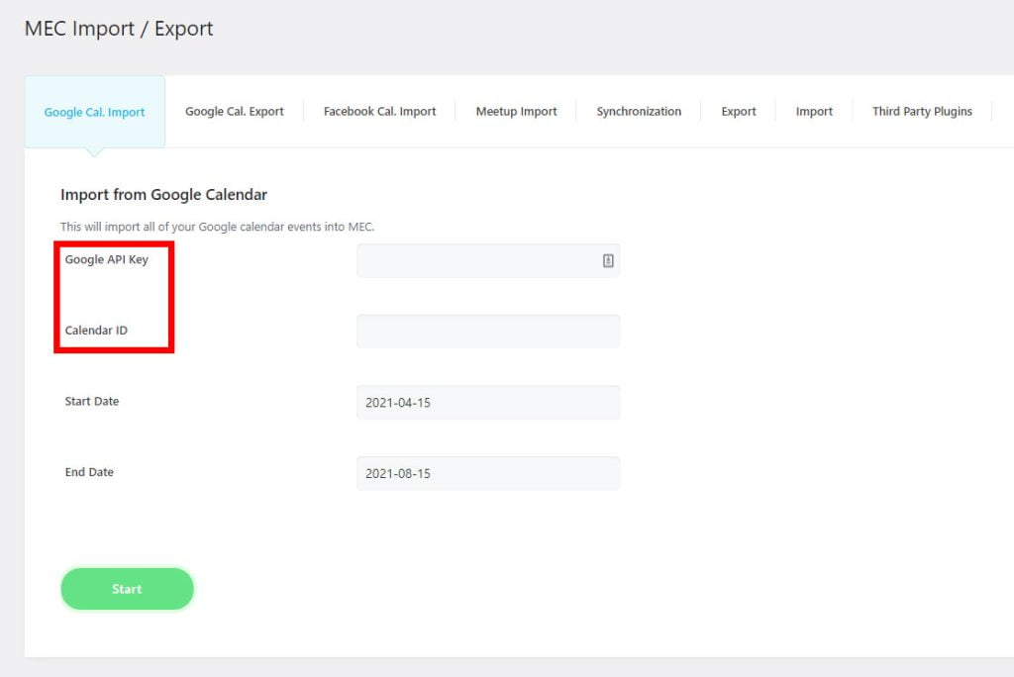
Task: Switch to the Export tab
Action: click(738, 111)
